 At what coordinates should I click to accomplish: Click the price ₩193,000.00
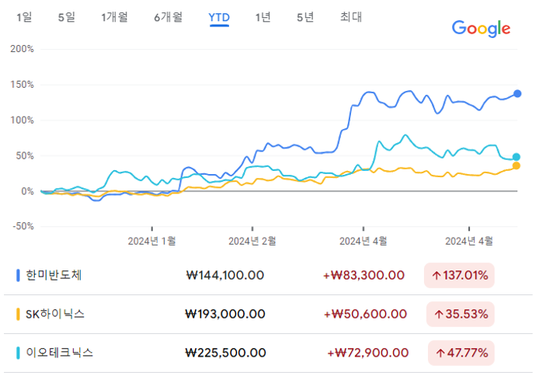pos(225,314)
